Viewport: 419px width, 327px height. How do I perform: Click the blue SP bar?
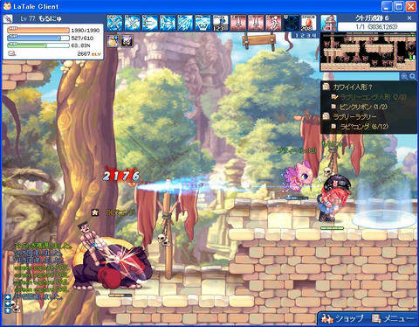point(38,38)
